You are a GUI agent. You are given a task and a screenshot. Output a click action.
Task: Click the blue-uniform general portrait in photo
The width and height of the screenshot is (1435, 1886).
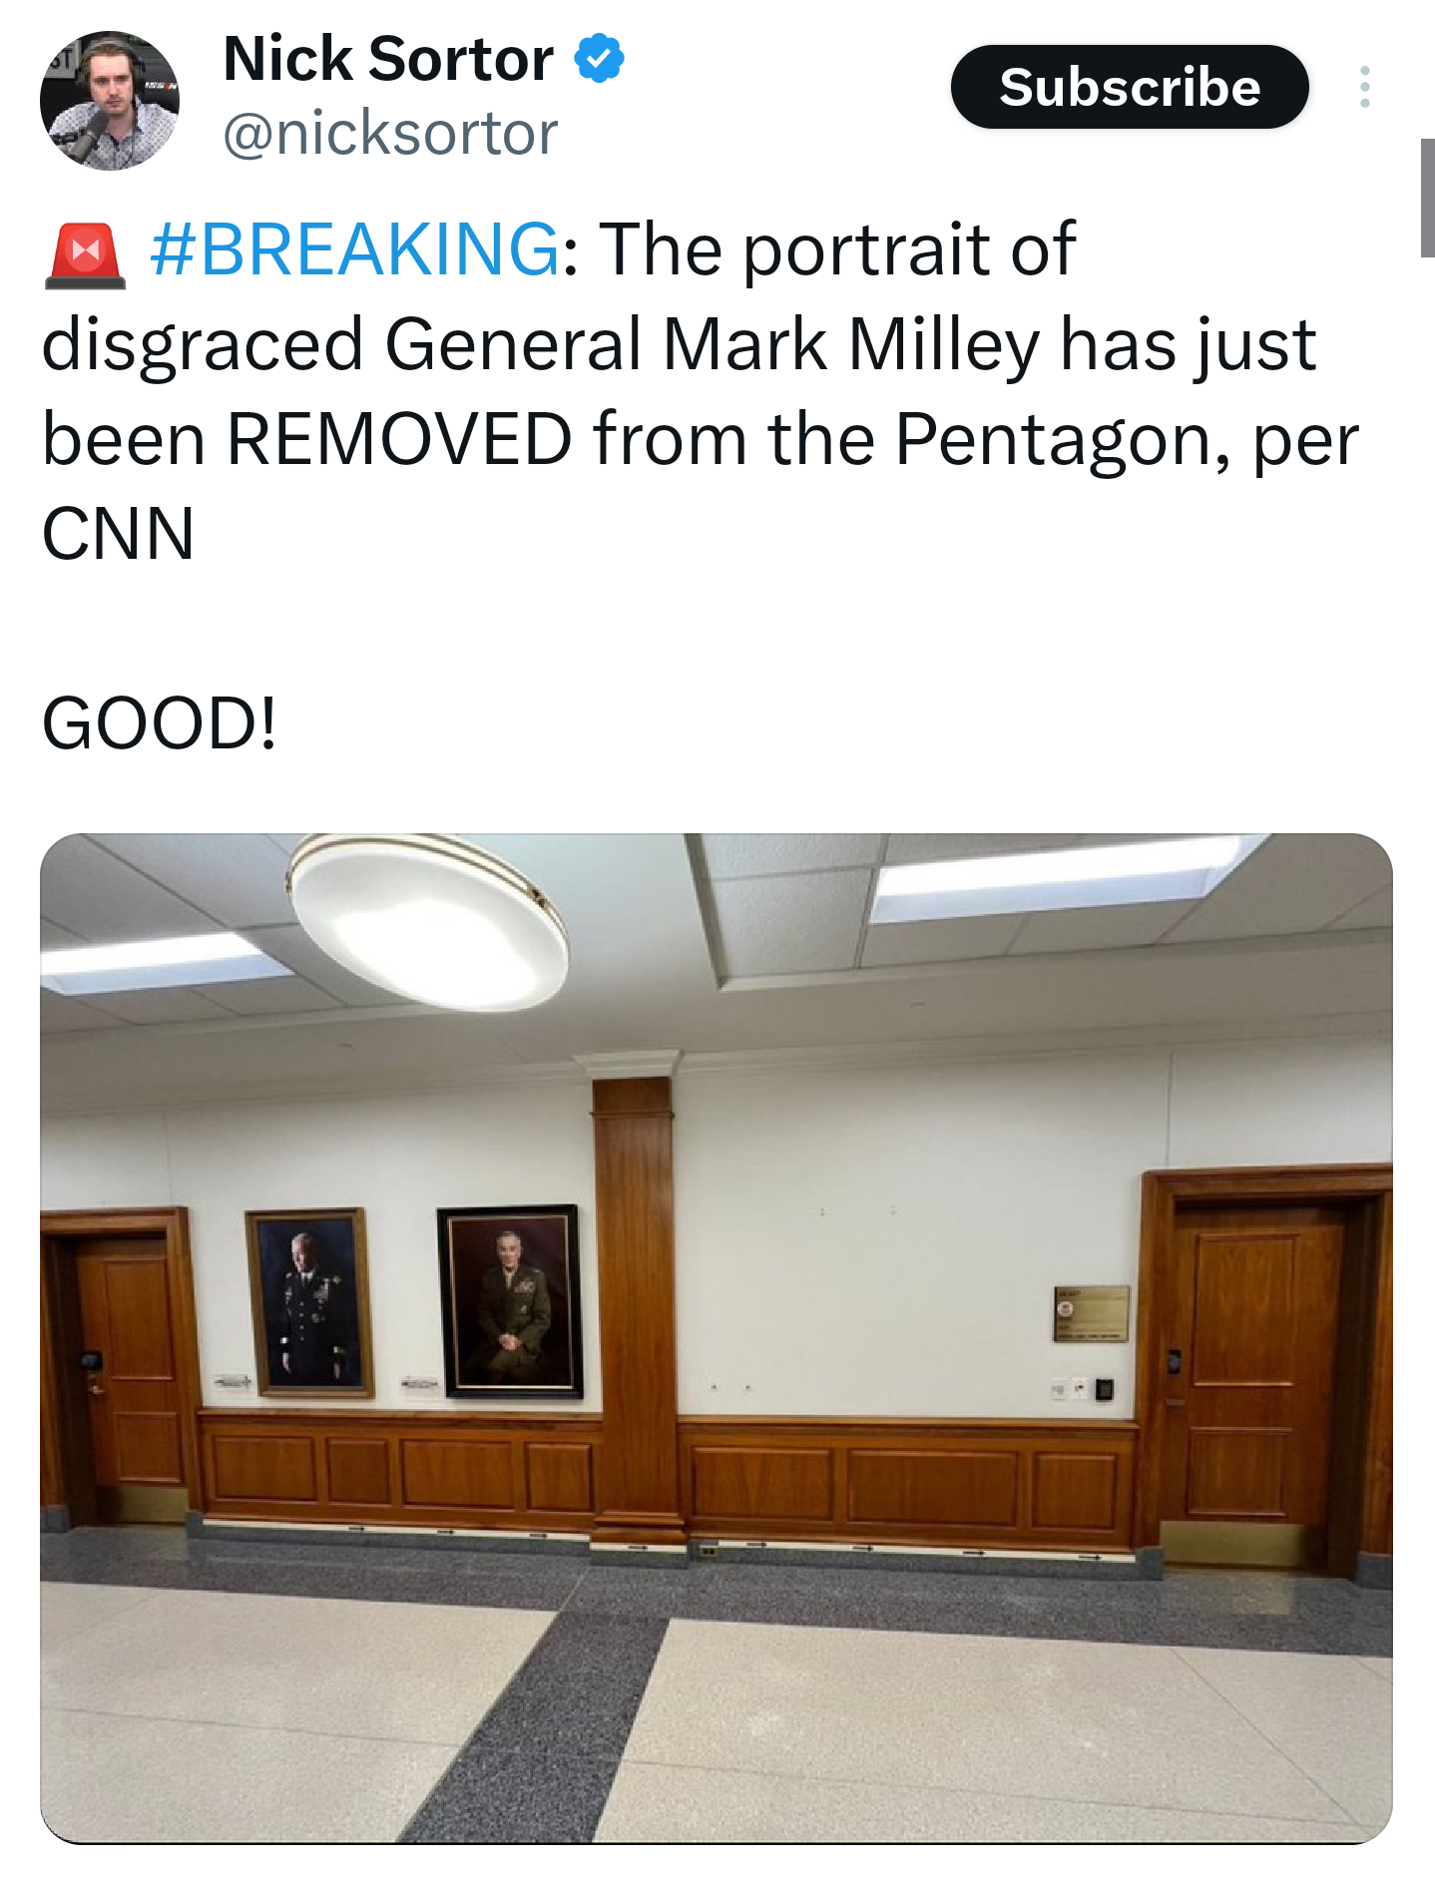pos(309,1302)
